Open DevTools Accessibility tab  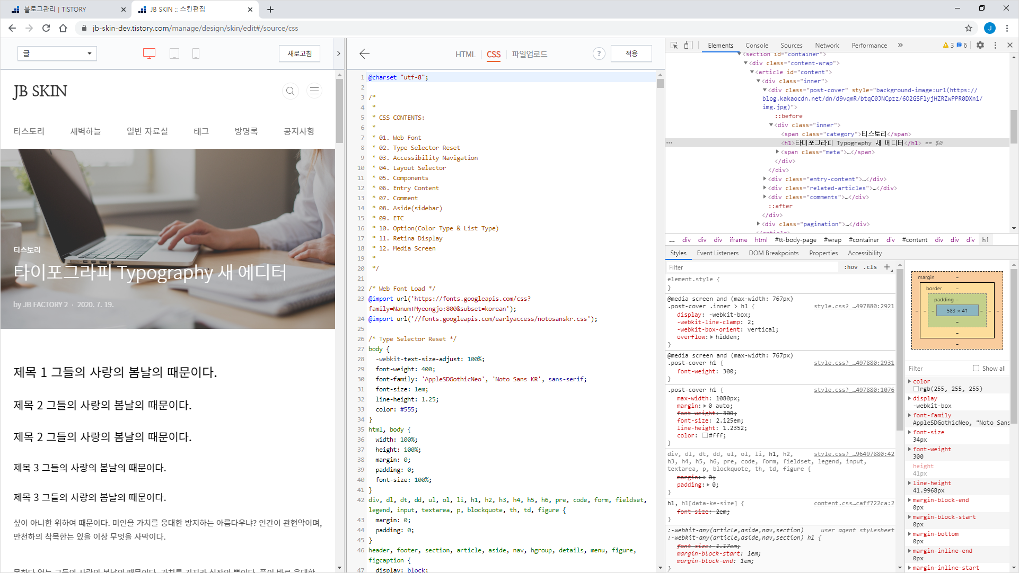[865, 253]
